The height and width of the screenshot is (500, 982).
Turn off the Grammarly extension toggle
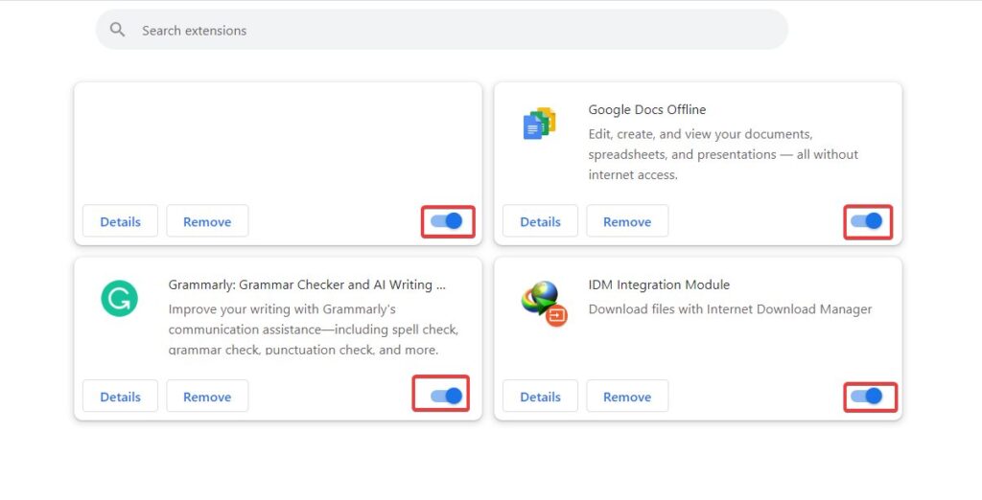446,396
